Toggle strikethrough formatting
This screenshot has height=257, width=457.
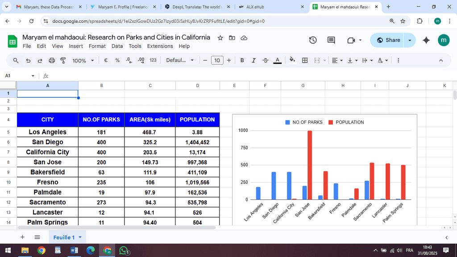266,60
